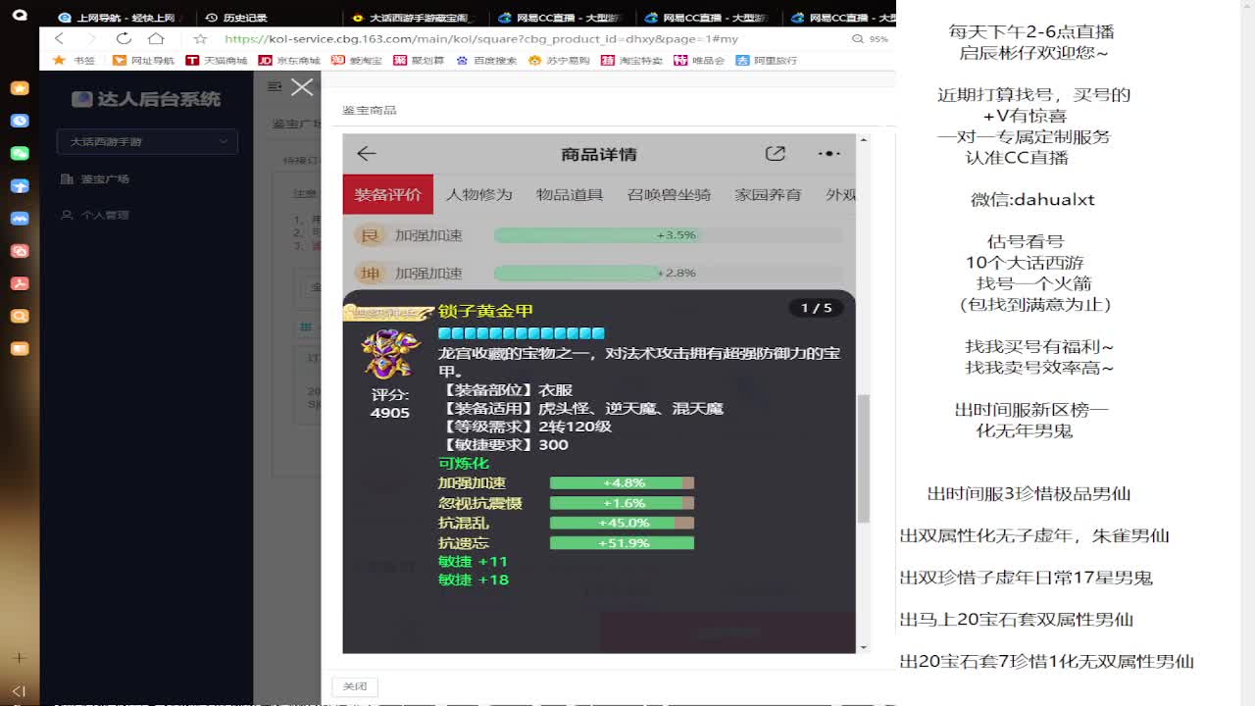Toggle the hamburger menu collapse icon

pyautogui.click(x=276, y=86)
